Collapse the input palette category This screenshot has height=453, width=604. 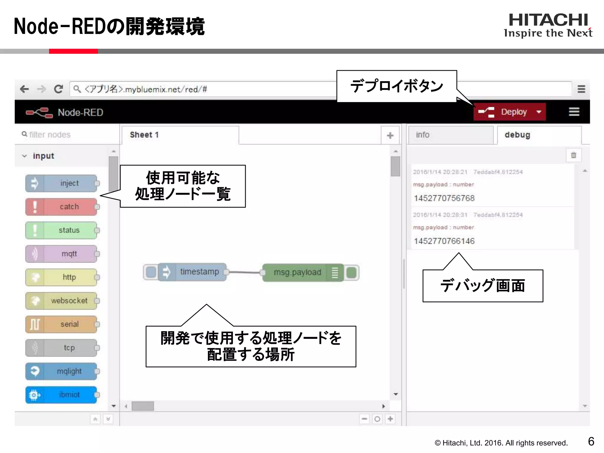point(25,156)
